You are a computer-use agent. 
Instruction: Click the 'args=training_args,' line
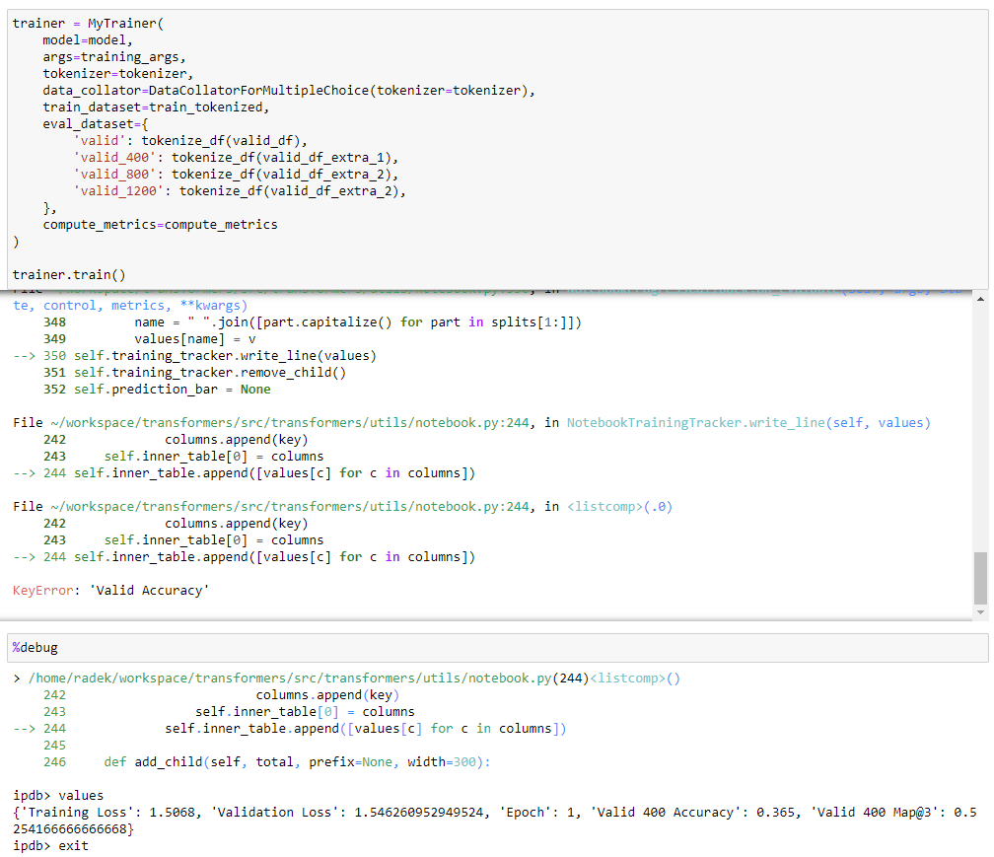tap(114, 57)
